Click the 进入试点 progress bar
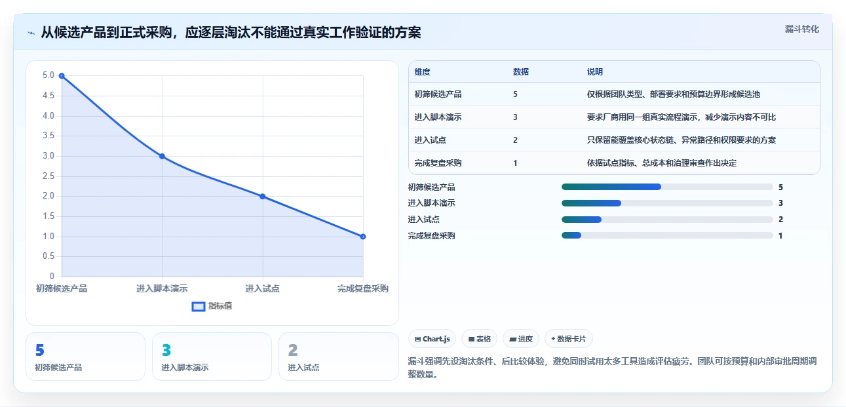Viewport: 846px width, 407px height. [667, 220]
